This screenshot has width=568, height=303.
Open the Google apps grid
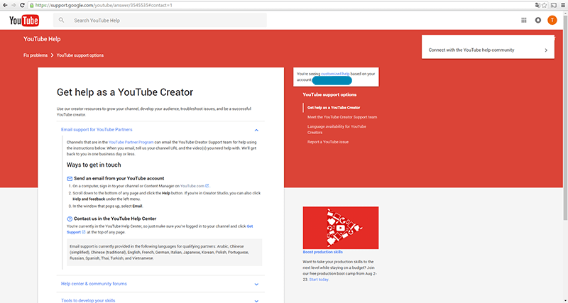[x=524, y=21]
